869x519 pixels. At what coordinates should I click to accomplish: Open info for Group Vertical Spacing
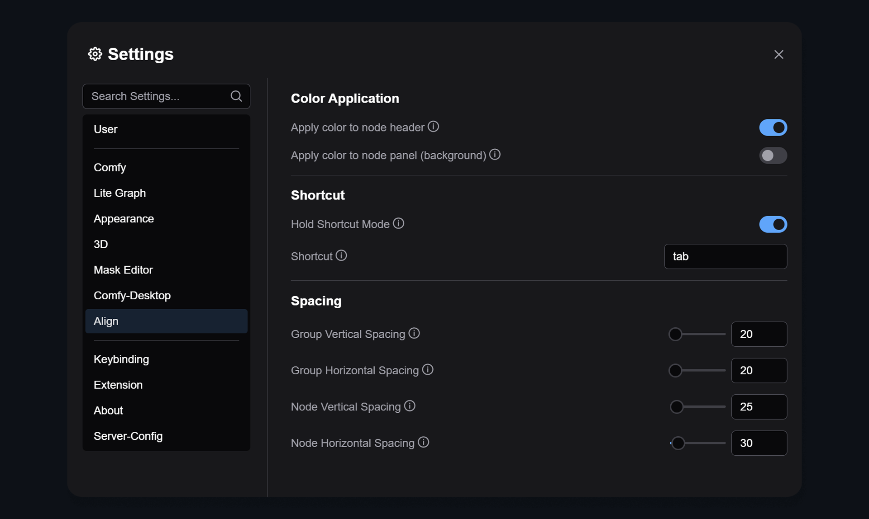[x=415, y=333]
